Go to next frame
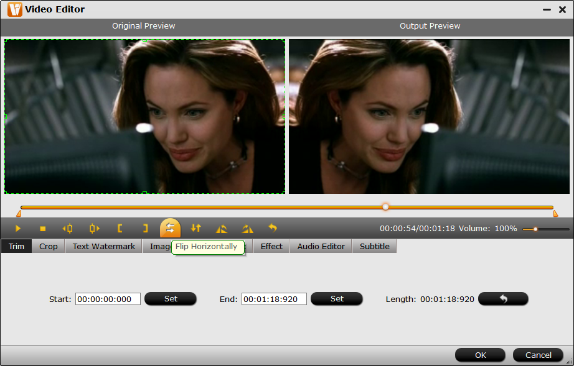 click(94, 229)
